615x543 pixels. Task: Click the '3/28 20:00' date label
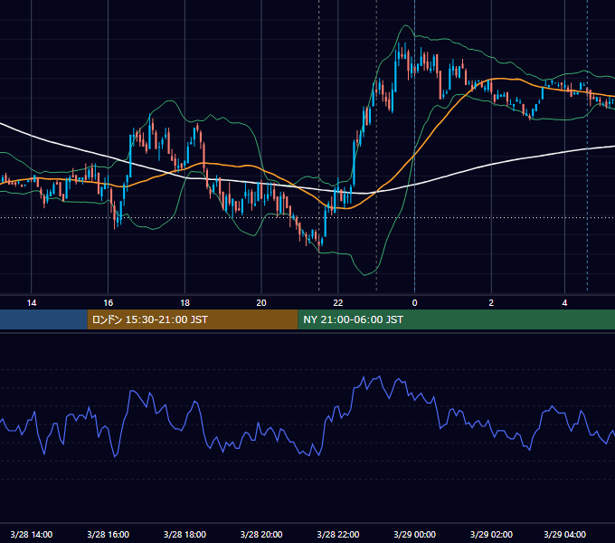[261, 534]
